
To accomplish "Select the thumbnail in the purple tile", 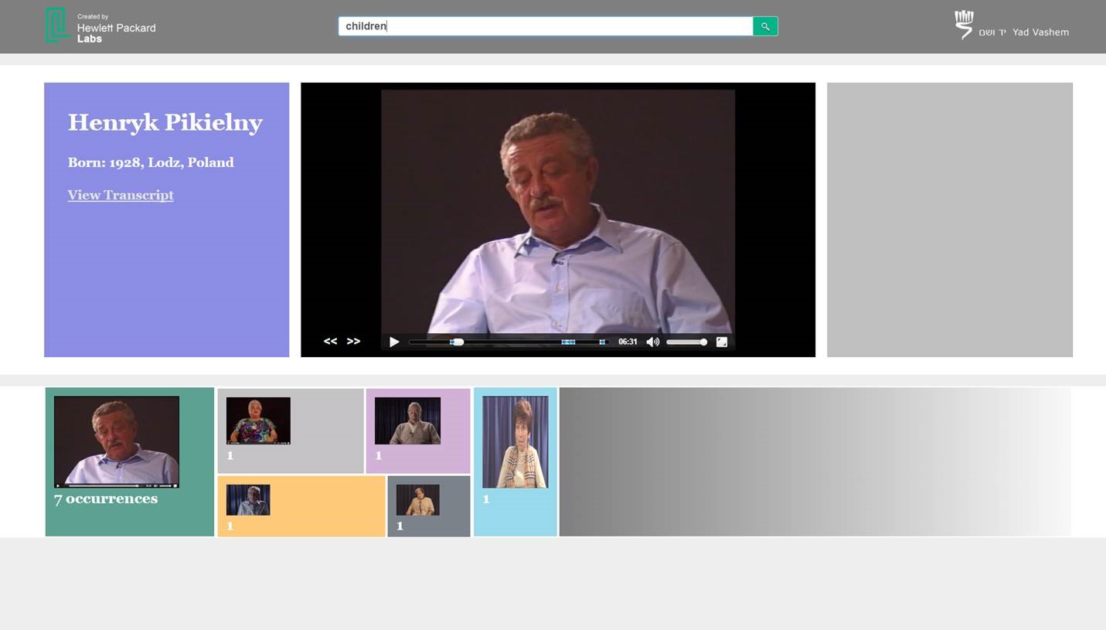I will pos(407,421).
